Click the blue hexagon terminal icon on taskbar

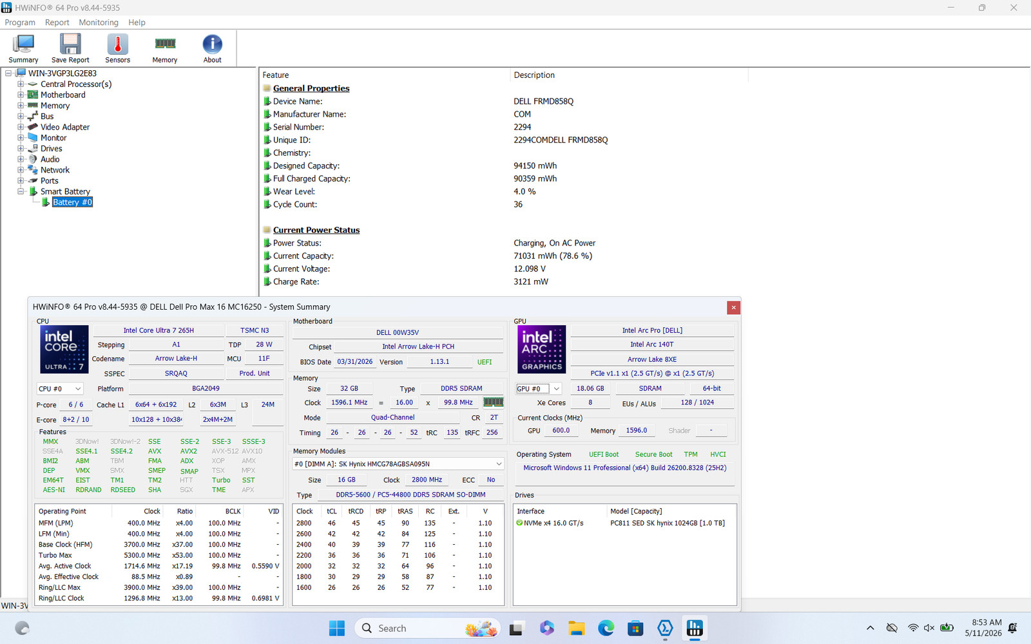click(665, 628)
